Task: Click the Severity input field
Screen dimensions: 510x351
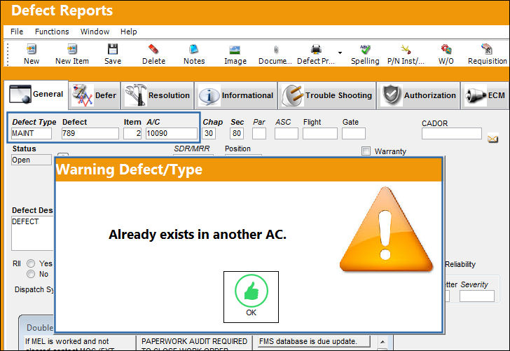Action: point(477,296)
